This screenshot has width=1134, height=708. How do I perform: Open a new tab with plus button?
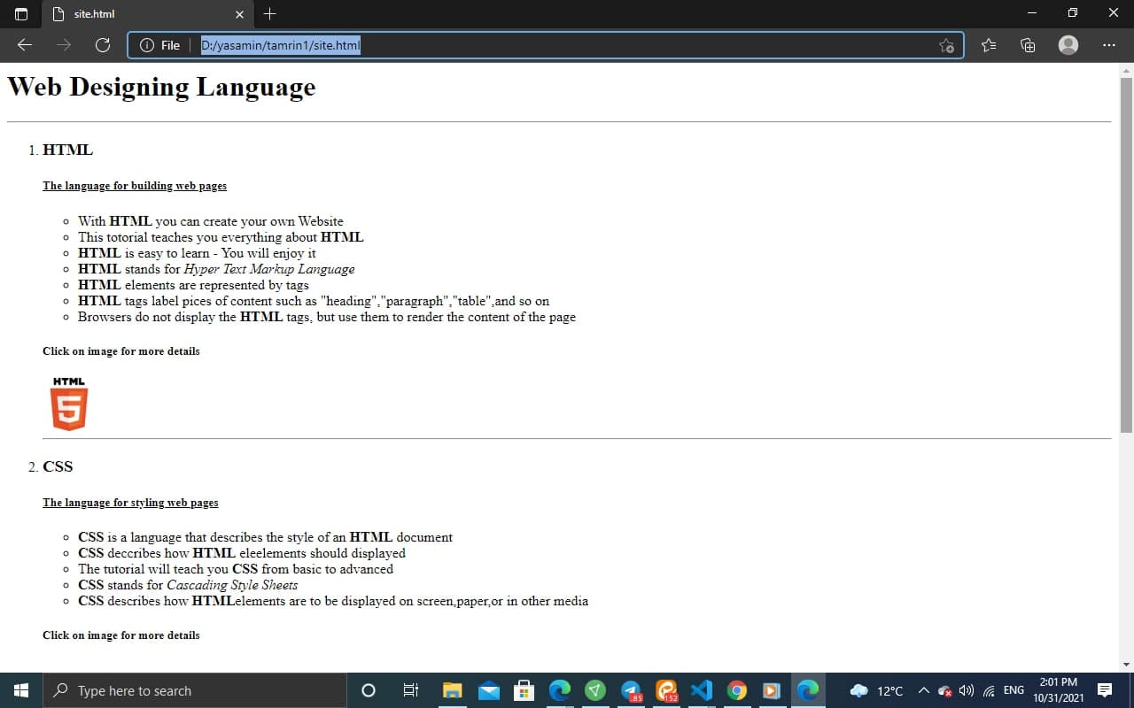270,14
